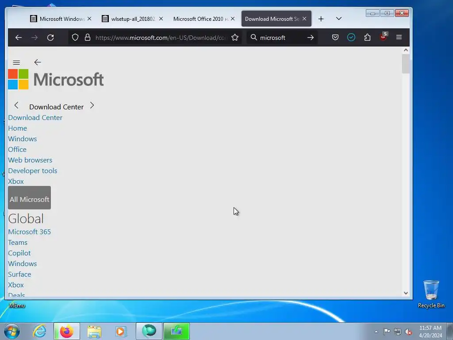
Task: Show hidden tray icons arrow
Action: click(376, 332)
